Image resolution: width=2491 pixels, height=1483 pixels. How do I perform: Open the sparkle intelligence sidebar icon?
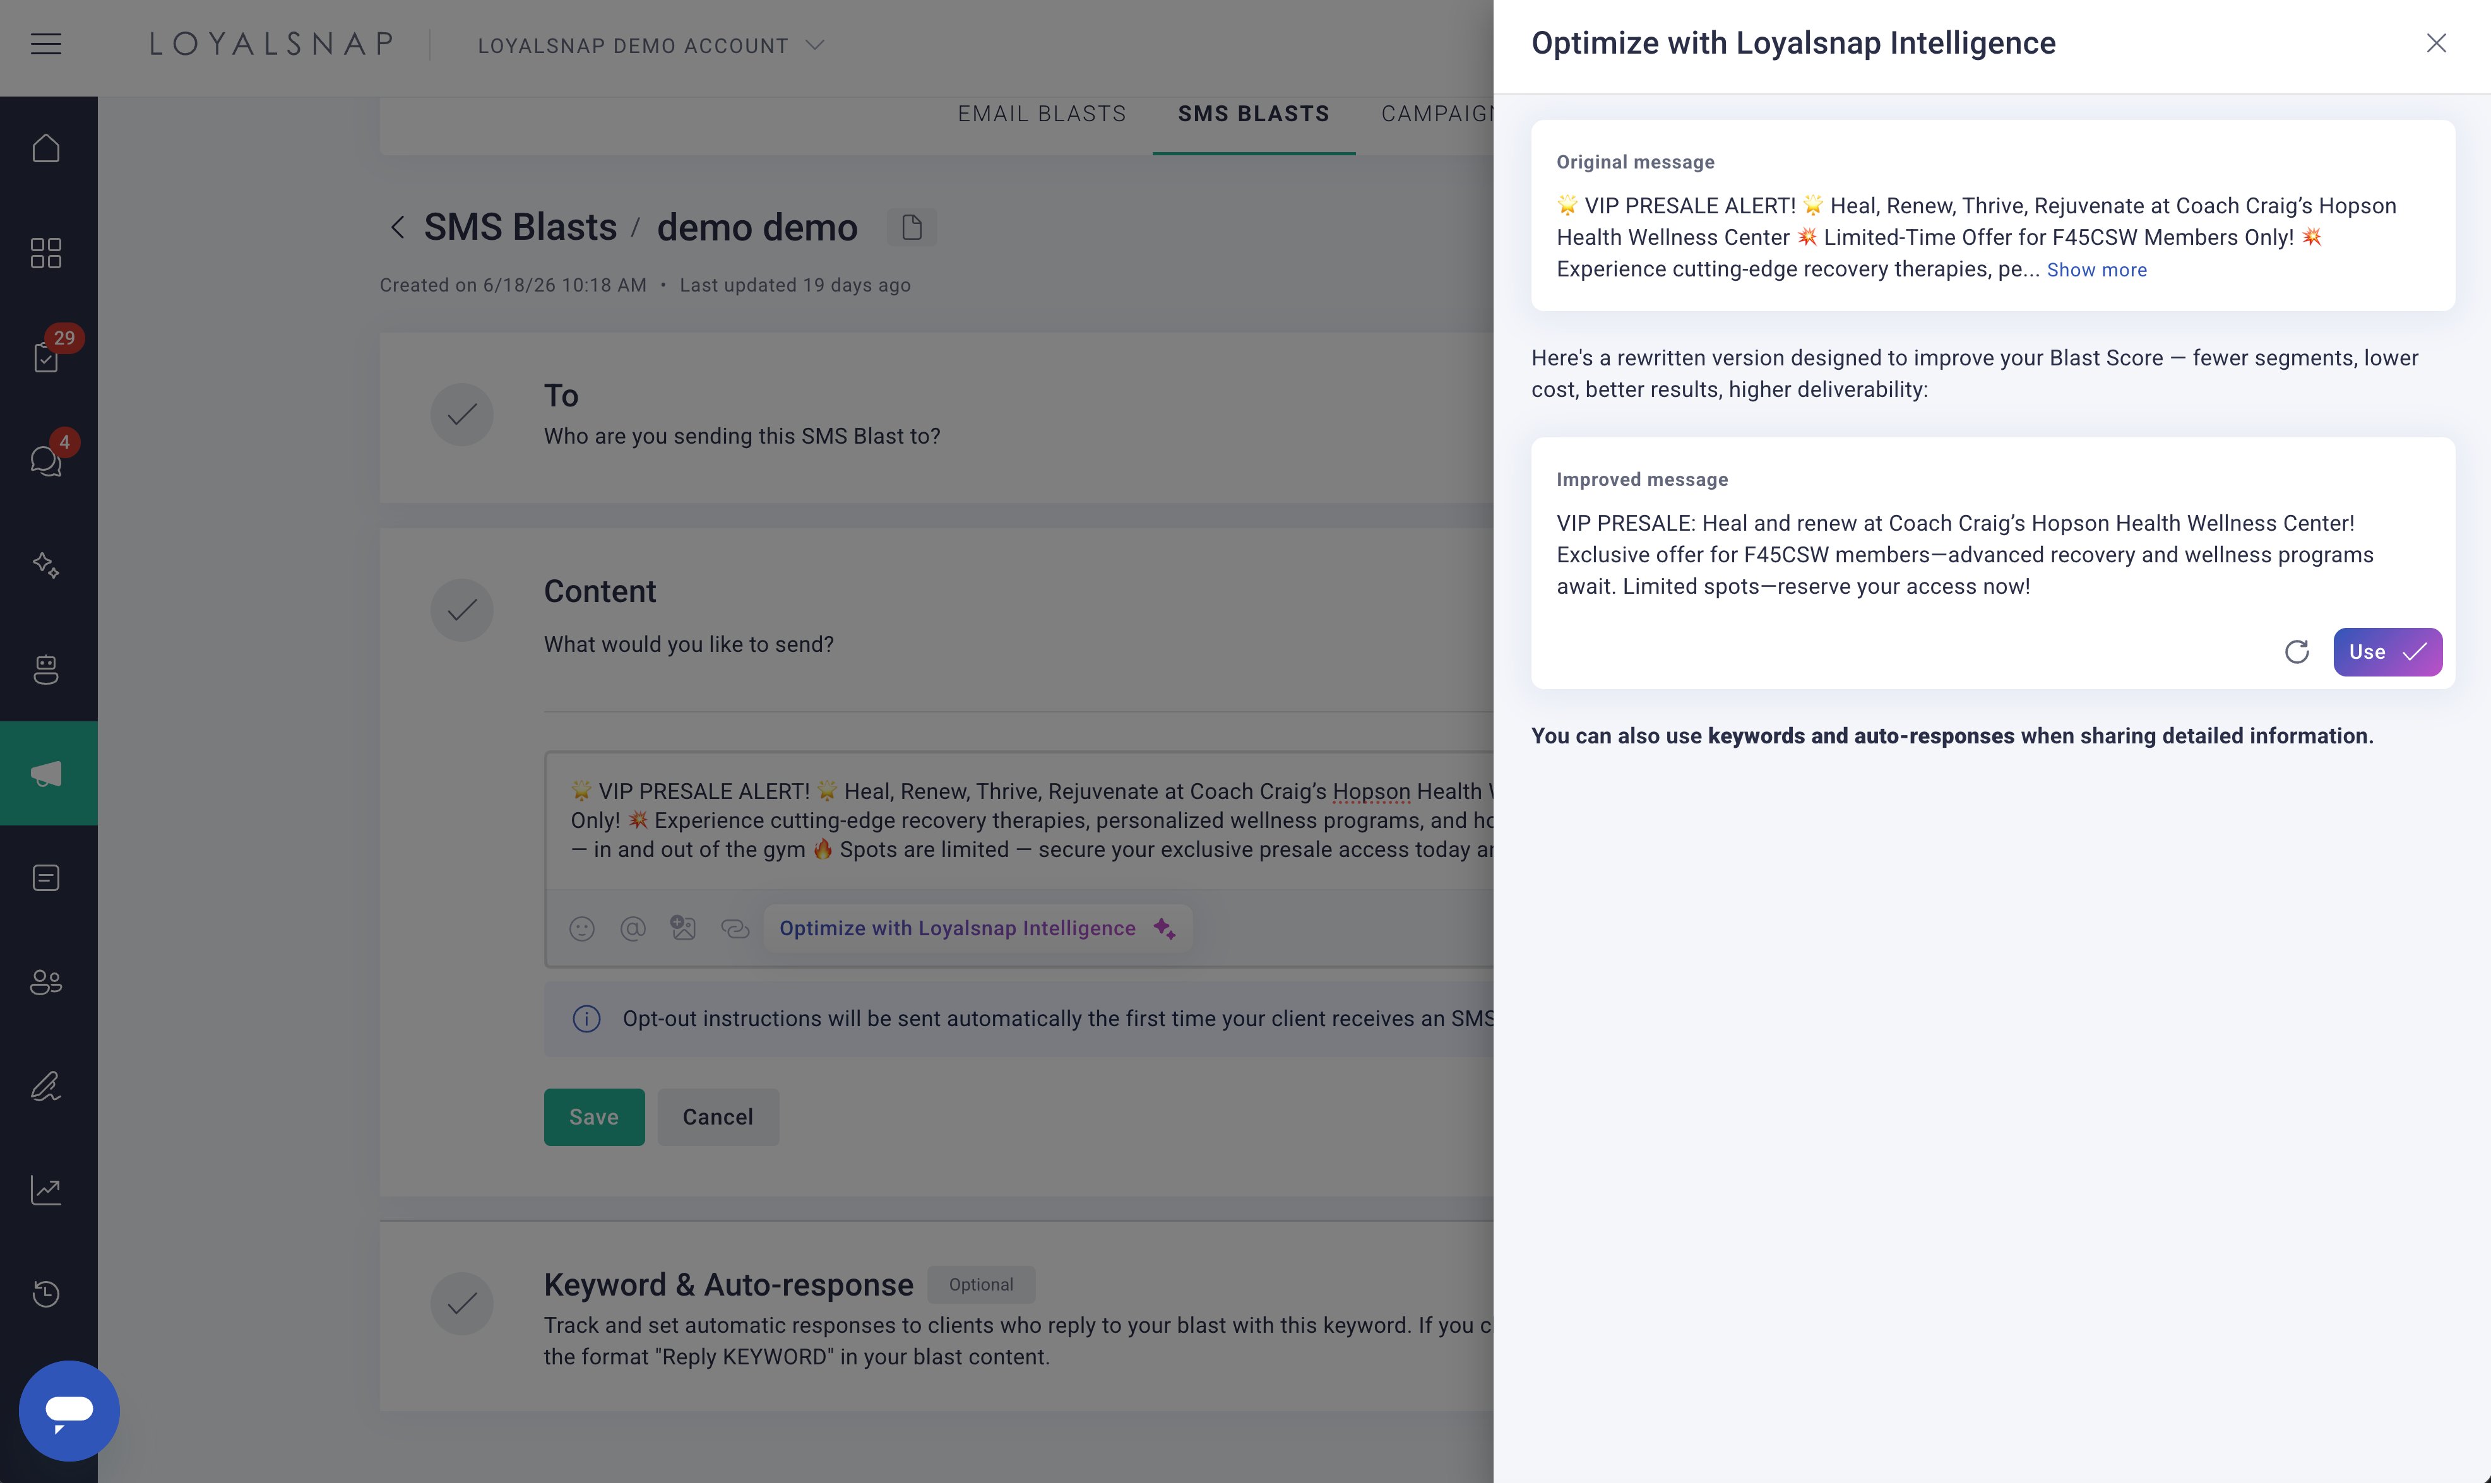[46, 565]
